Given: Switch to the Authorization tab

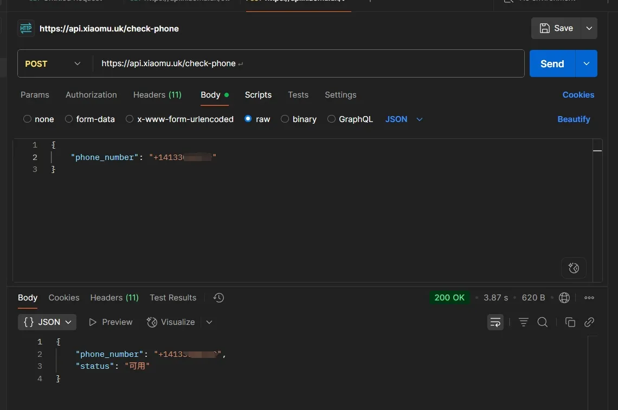Looking at the screenshot, I should (x=91, y=95).
